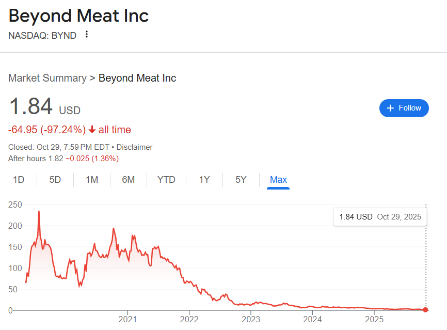Select the YTD time range
447x330 pixels.
click(166, 180)
